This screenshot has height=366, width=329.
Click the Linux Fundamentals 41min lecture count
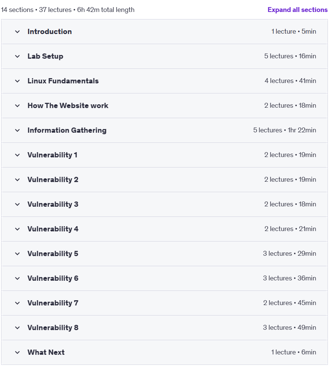290,81
